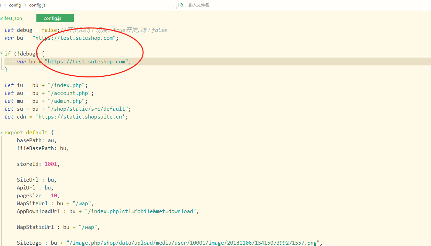Place cursor on the storeId 1001 value
This screenshot has height=246, width=431.
(x=50, y=164)
